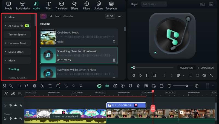Image resolution: width=219 pixels, height=124 pixels.
Task: Open Text-to-Speech in the sidebar
Action: 17,35
